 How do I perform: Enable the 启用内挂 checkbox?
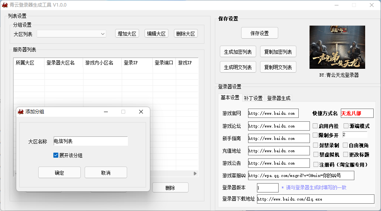click(315, 126)
